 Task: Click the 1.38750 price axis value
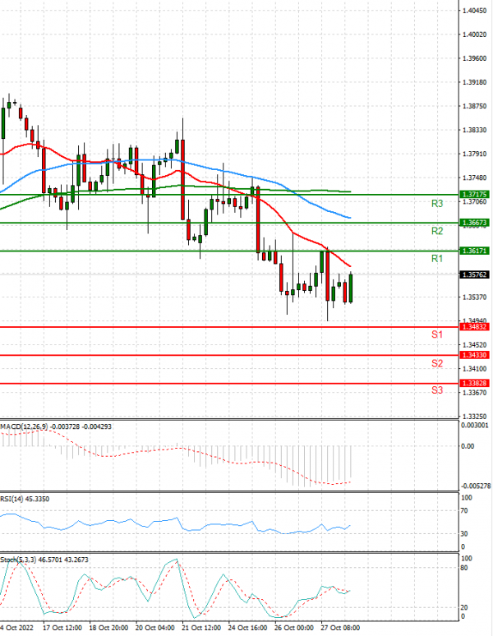pos(474,106)
